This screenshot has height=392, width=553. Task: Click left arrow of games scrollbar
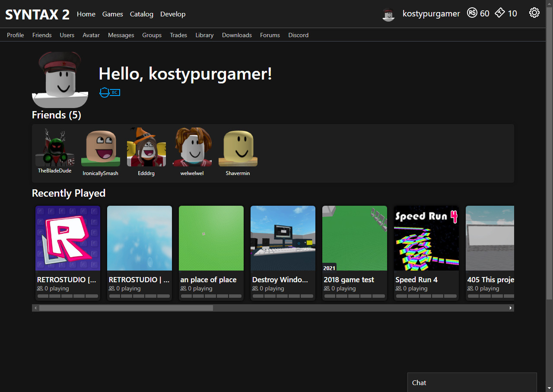(35, 308)
